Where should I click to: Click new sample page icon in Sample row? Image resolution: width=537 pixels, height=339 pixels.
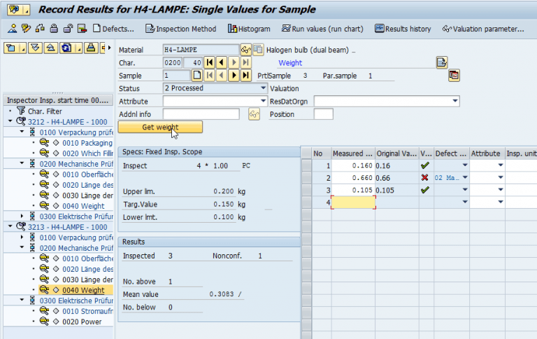[x=197, y=75]
